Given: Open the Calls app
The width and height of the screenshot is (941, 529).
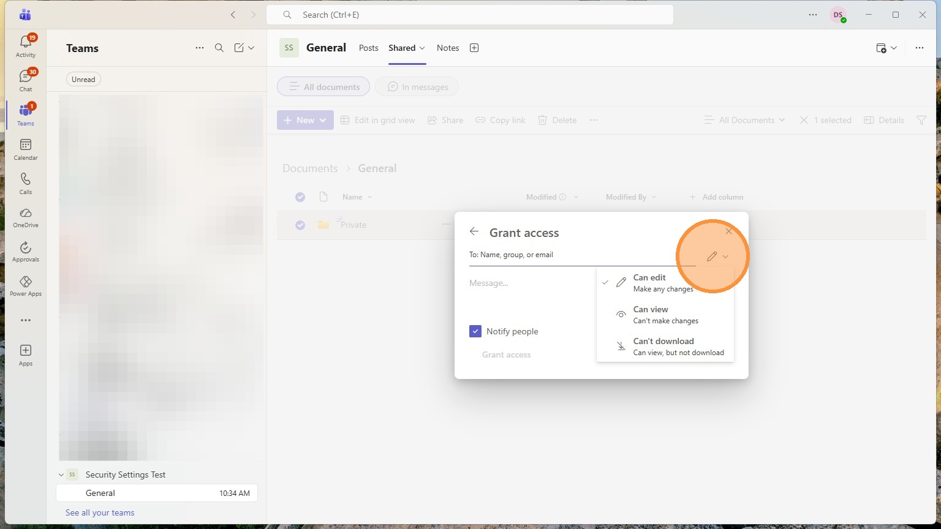Looking at the screenshot, I should pyautogui.click(x=26, y=183).
